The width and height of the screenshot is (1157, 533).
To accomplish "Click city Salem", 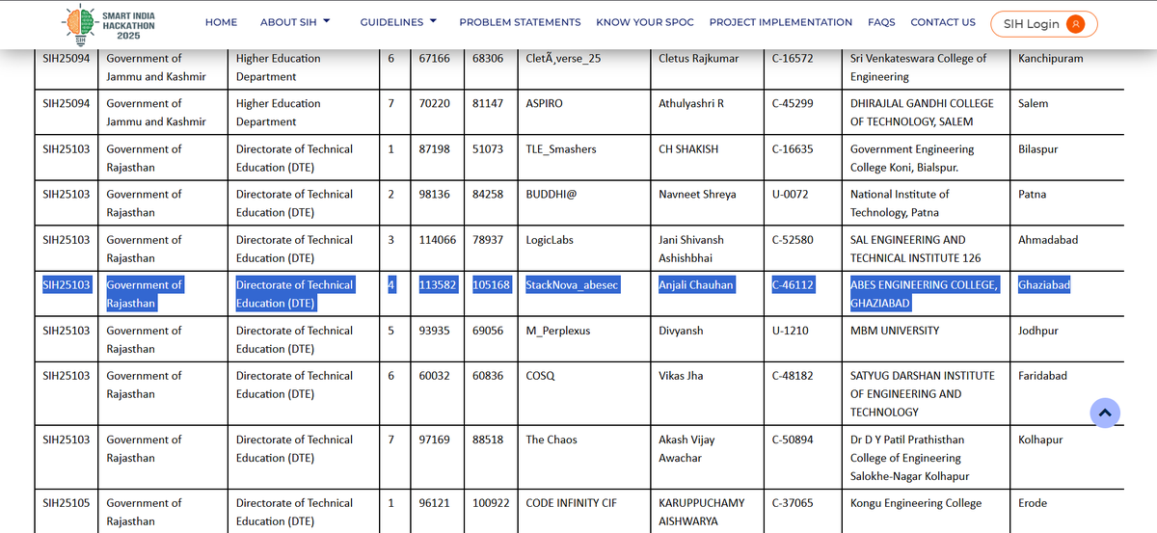I will coord(1034,104).
